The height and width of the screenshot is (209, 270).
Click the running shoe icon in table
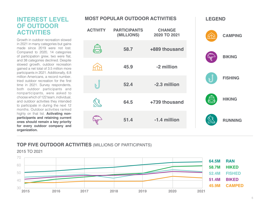(x=97, y=102)
